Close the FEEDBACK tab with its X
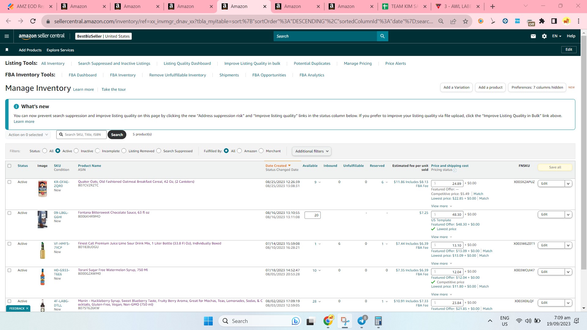587x330 pixels. click(x=27, y=308)
